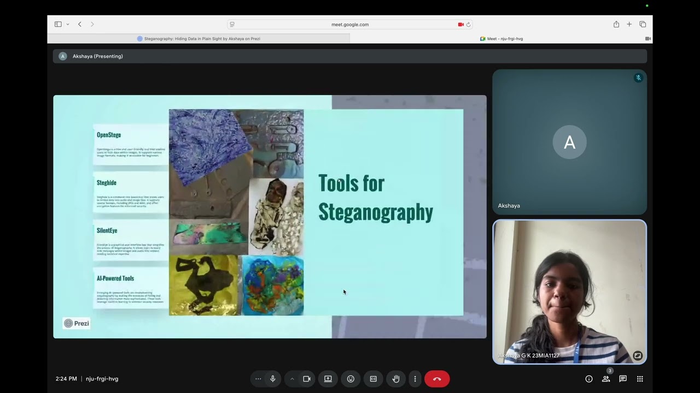
Task: Toggle the microphone button
Action: (272, 379)
